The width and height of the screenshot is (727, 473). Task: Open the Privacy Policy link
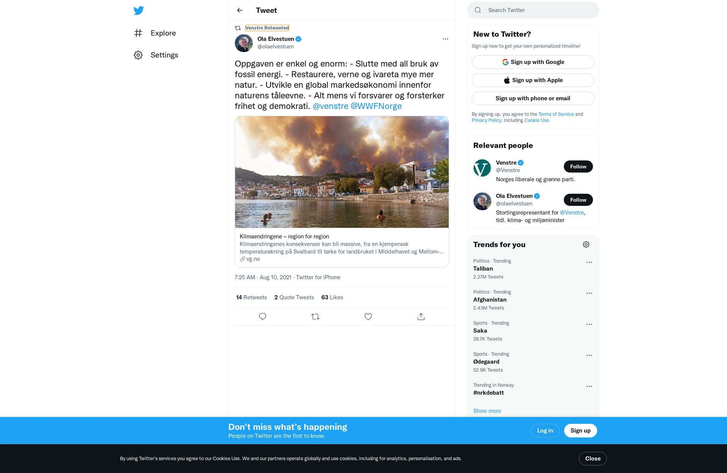tap(487, 120)
